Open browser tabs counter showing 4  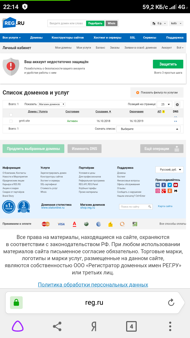point(131,327)
